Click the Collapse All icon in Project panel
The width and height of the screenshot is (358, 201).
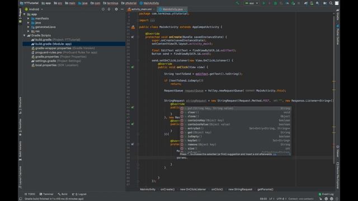click(109, 9)
